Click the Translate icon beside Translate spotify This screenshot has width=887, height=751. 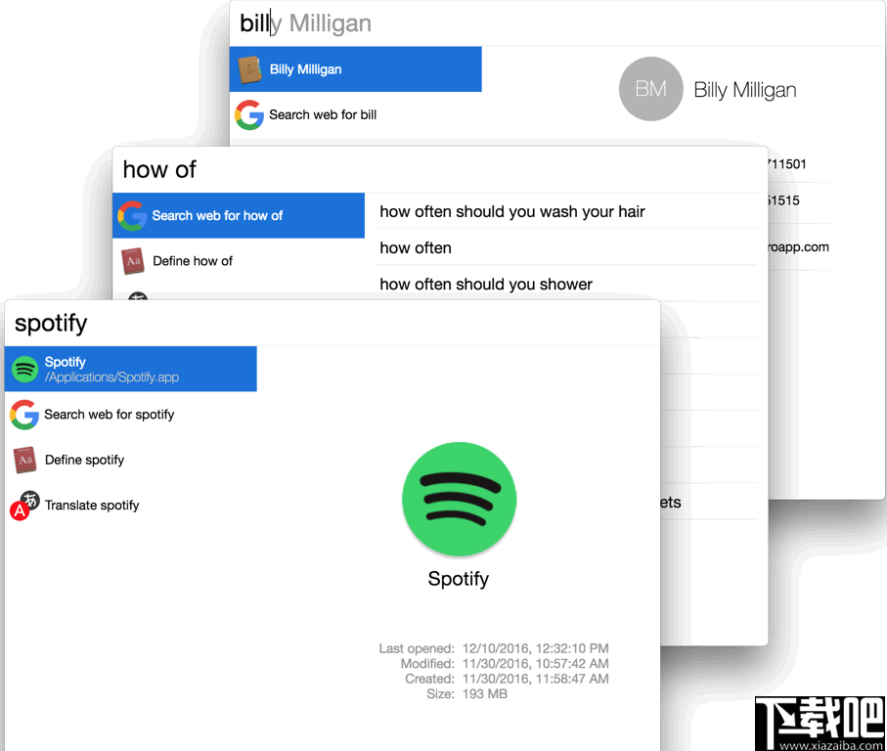pos(24,505)
